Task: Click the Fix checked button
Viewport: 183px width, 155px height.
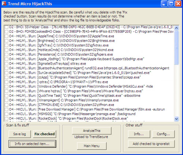Action: pos(45,134)
